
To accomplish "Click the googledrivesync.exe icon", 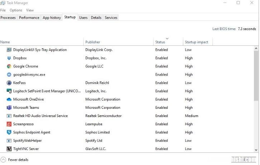I will click(9, 75).
